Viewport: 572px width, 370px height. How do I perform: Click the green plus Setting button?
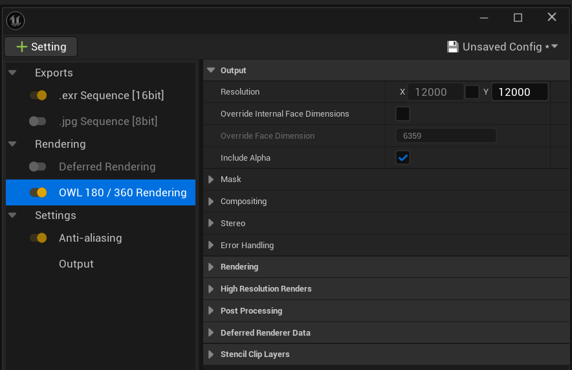point(41,47)
